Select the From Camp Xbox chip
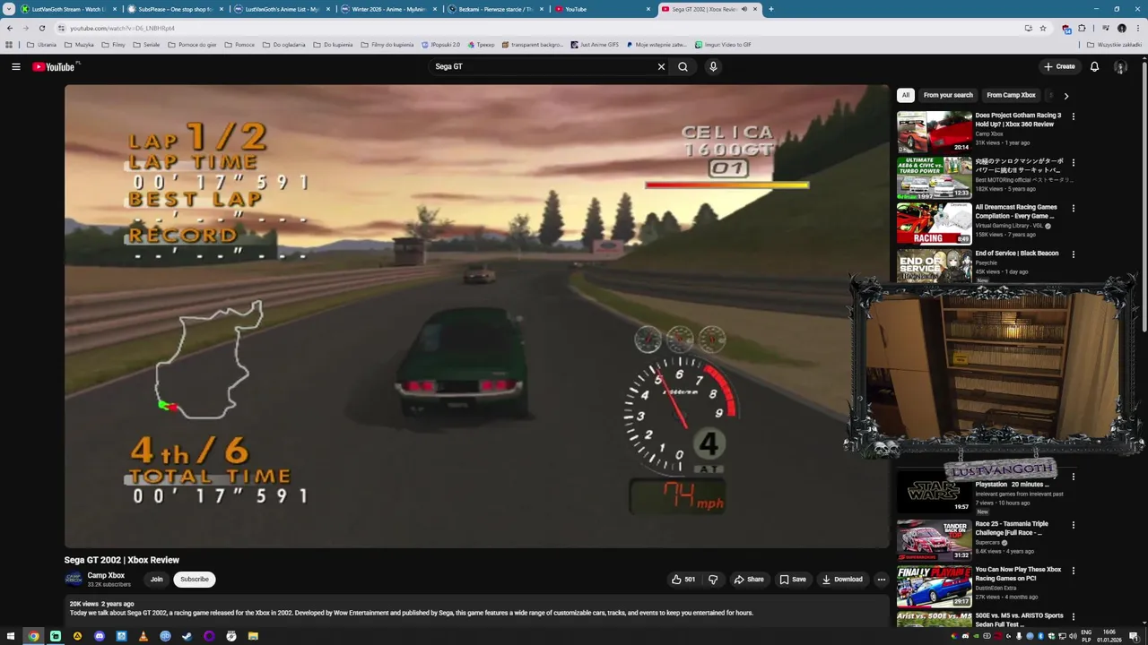Screen dimensions: 1148x645 coord(1011,95)
